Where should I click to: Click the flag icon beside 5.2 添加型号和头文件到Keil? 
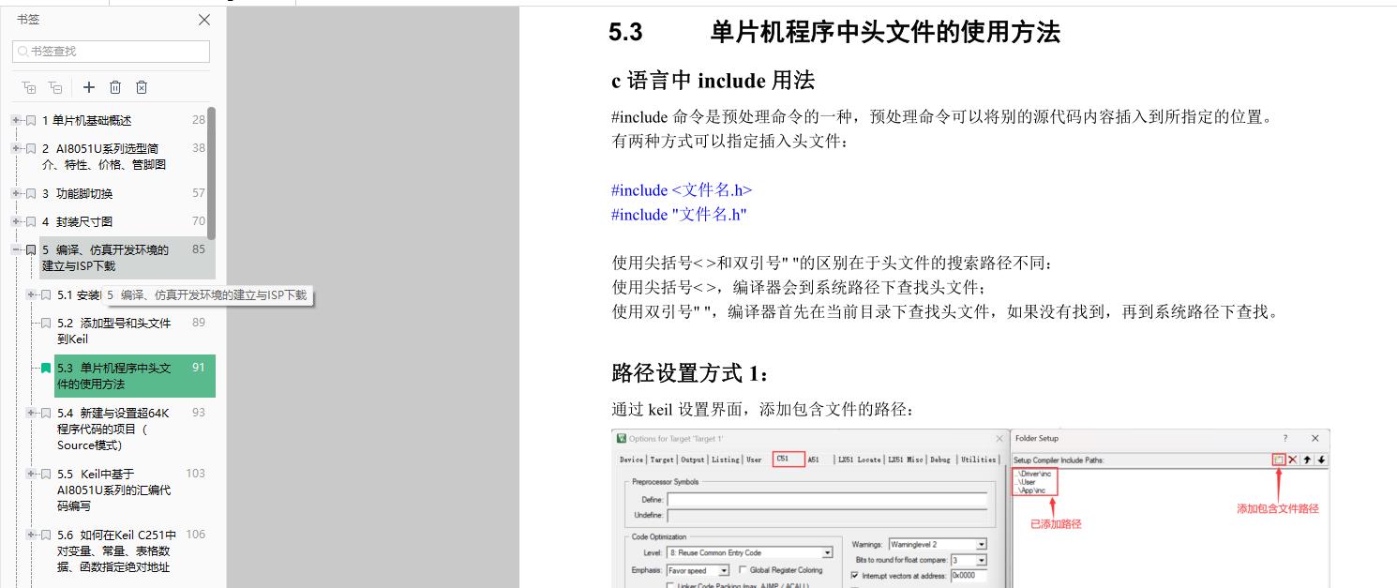(46, 323)
